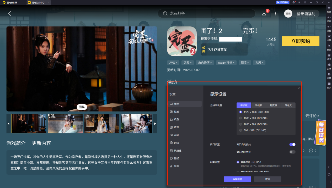Screen dimensions: 332x188
Task: Click the 加量 volume up icon
Action: (329, 17)
